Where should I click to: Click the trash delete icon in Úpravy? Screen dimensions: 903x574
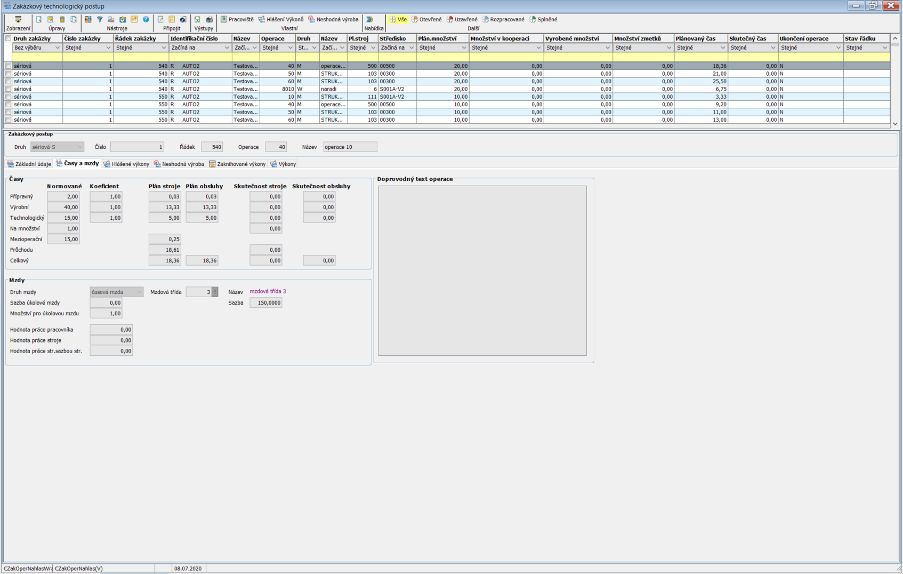tap(62, 20)
